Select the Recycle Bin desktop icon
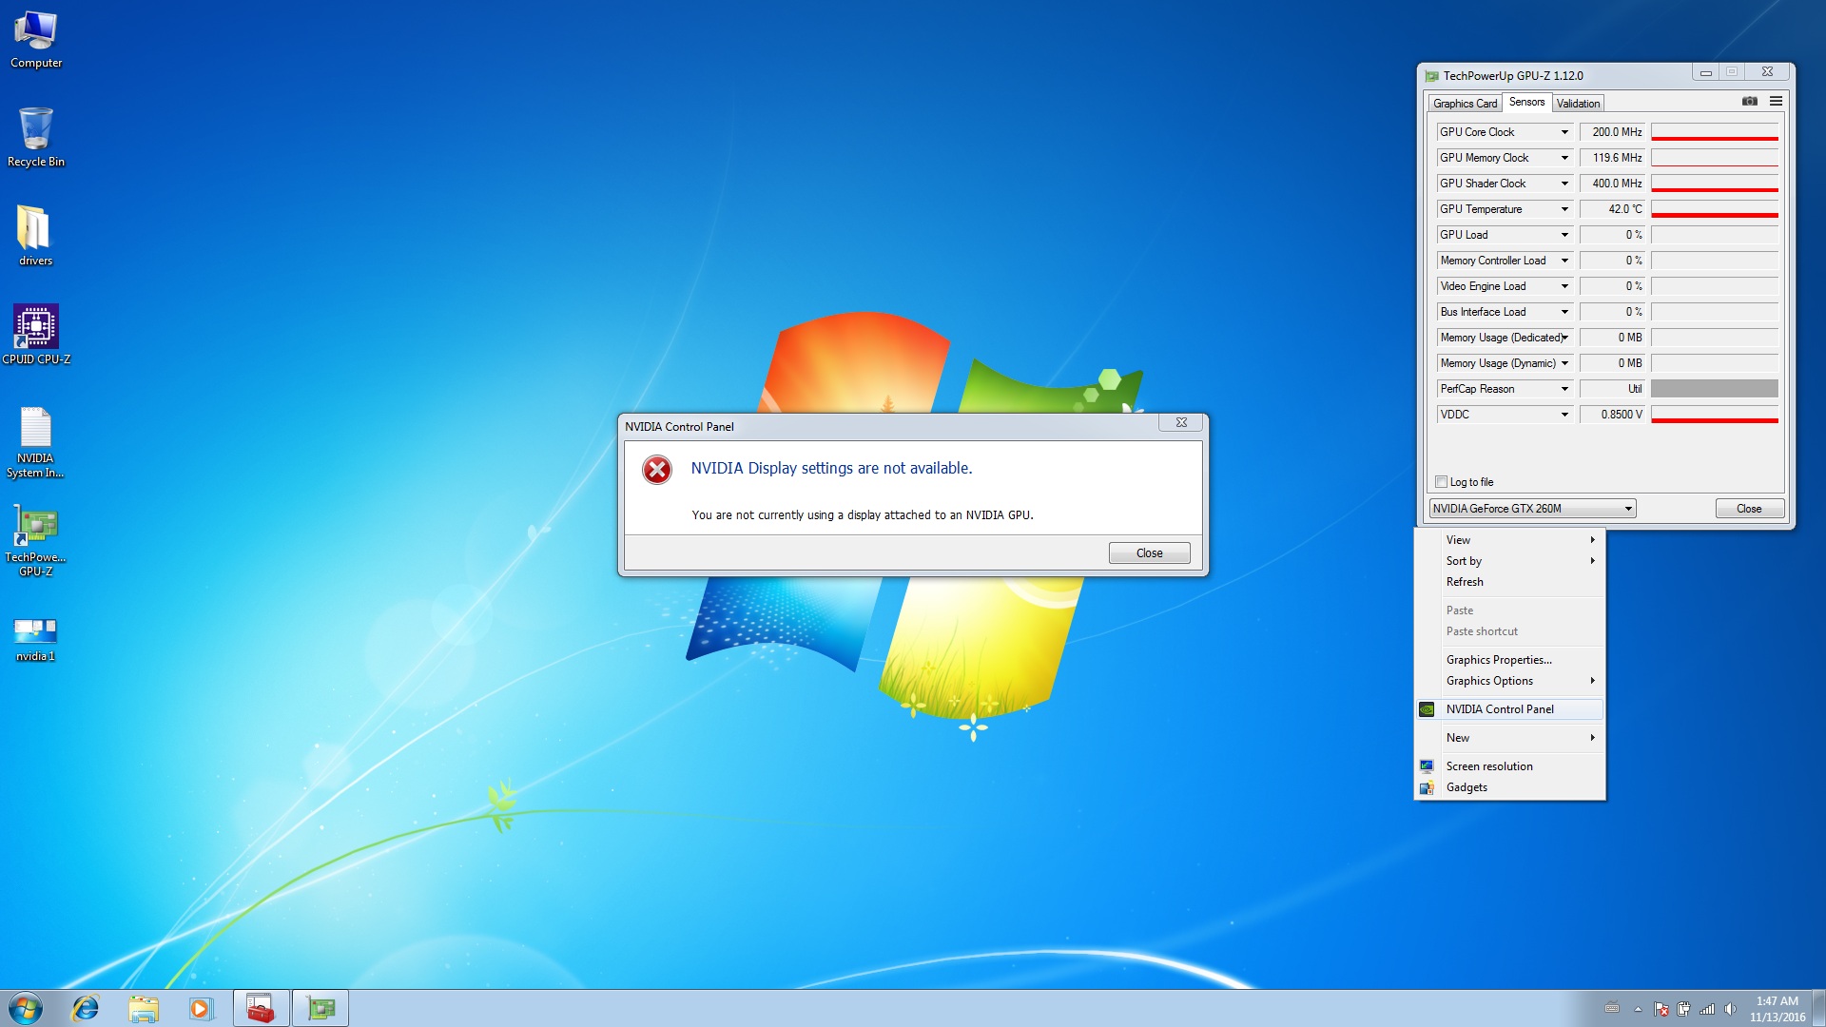 (x=36, y=138)
